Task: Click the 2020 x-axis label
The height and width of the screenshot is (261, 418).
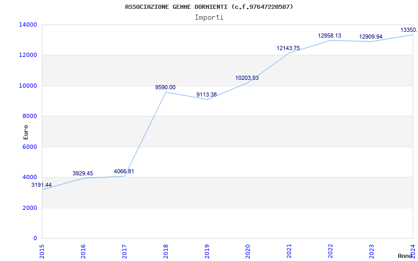Action: click(248, 252)
